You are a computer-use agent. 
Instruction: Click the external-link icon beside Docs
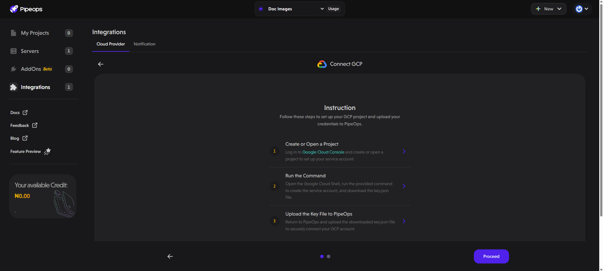[25, 112]
